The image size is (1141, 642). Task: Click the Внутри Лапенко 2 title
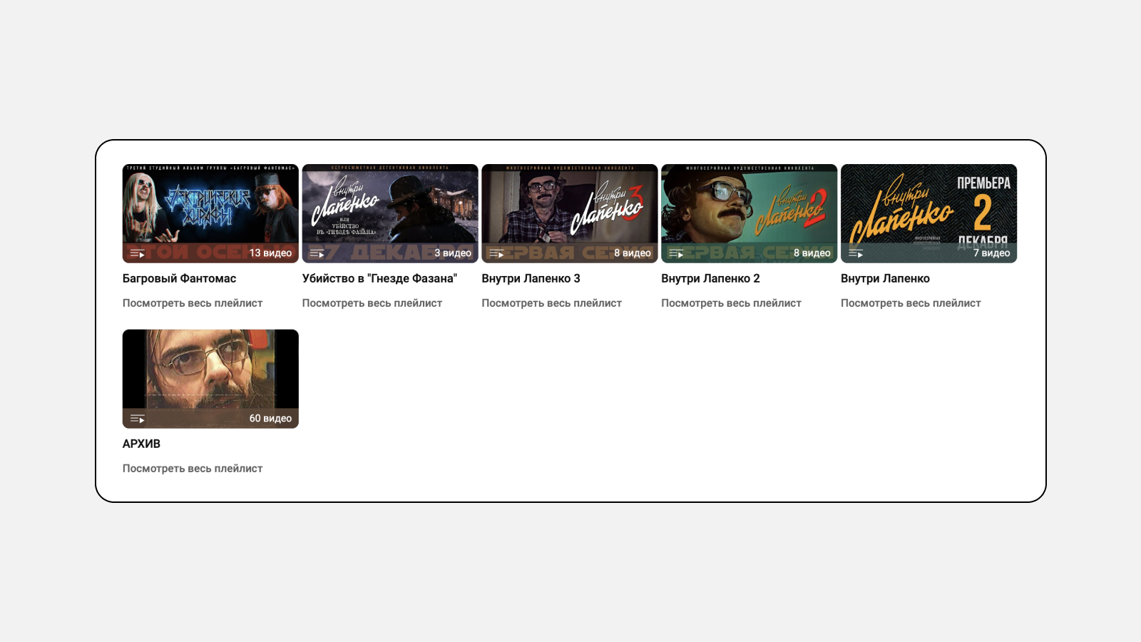click(x=710, y=278)
